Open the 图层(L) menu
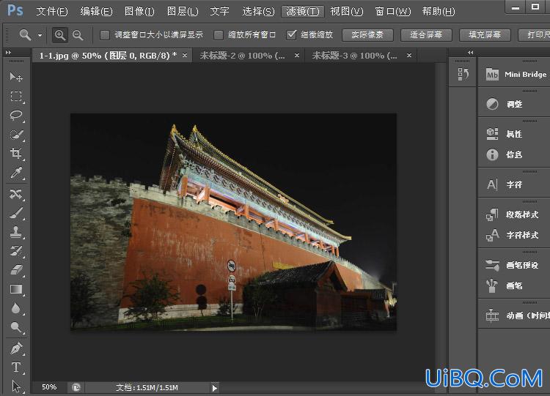Screen dimensions: 550x396 click(x=183, y=12)
